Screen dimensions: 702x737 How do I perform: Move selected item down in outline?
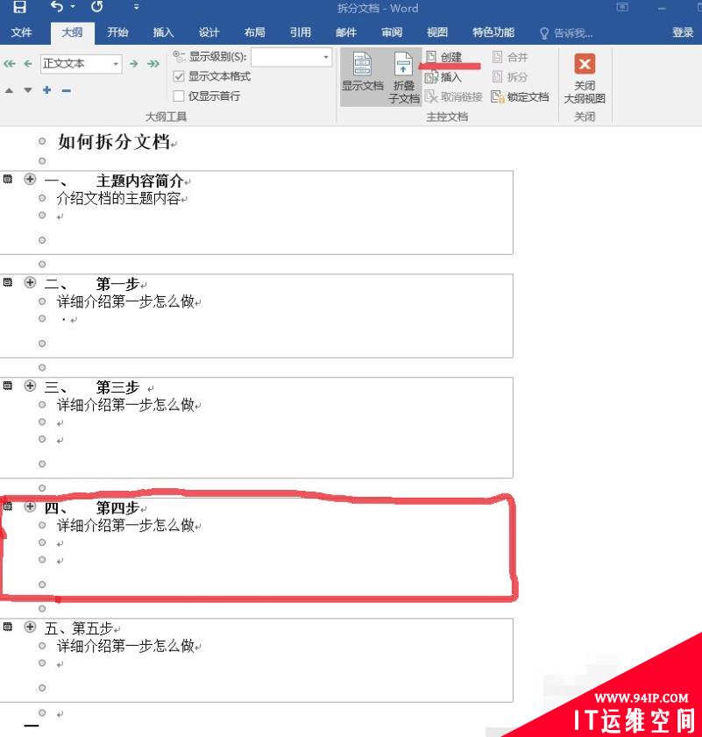pos(28,90)
